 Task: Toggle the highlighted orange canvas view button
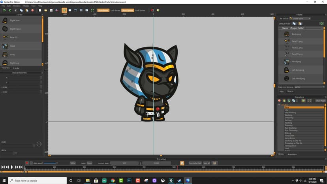[x=64, y=10]
